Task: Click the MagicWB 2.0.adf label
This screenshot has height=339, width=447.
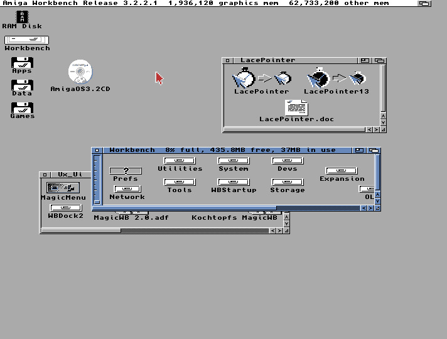Action: tap(131, 218)
